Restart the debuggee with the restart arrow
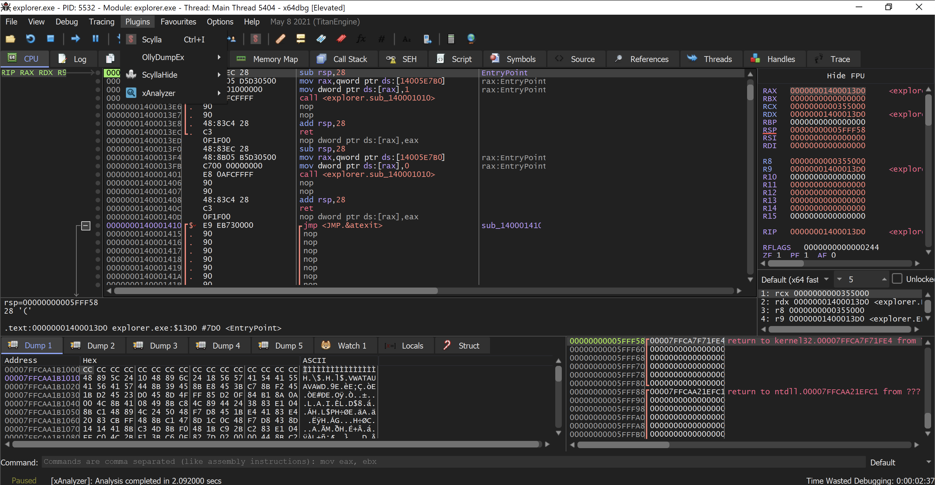Screen dimensions: 935x485 [x=30, y=39]
